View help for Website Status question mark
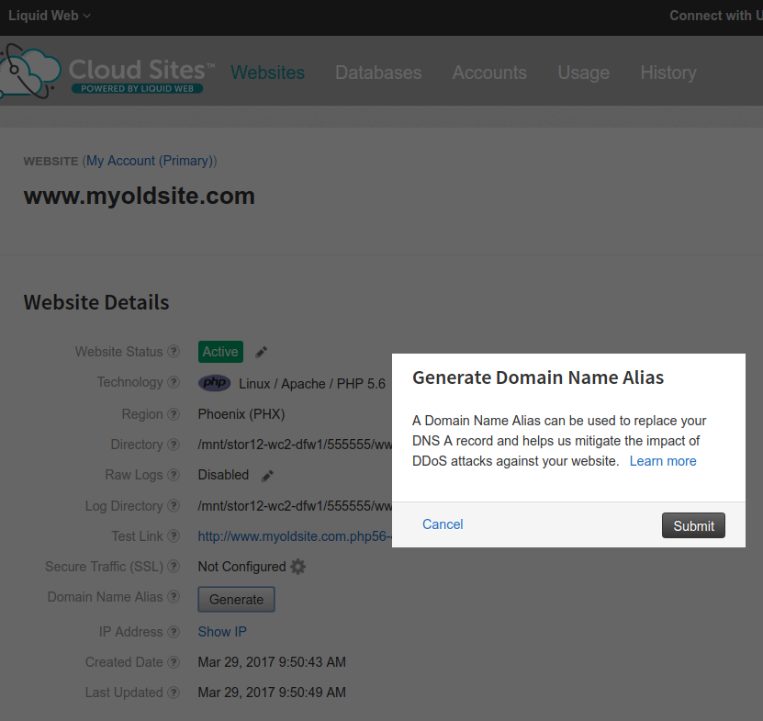The height and width of the screenshot is (721, 763). tap(174, 352)
